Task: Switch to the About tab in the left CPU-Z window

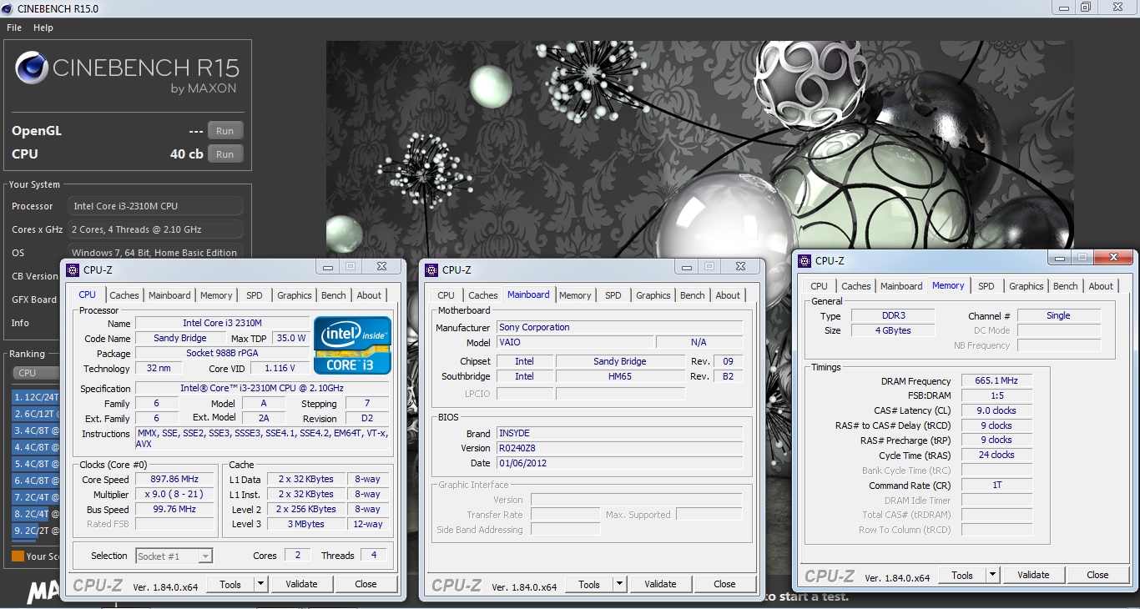Action: pyautogui.click(x=369, y=295)
